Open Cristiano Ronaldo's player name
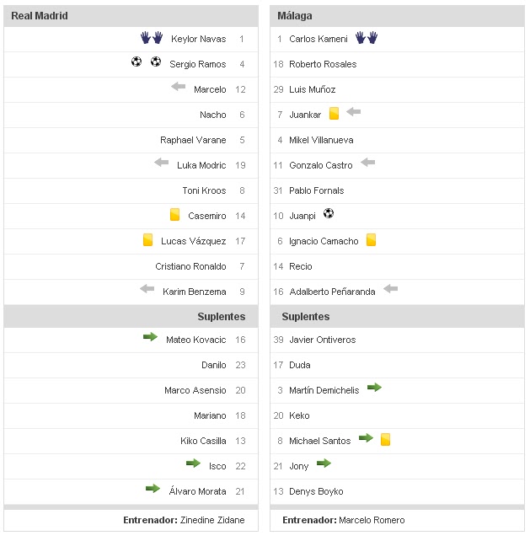Screen dimensions: 530x541 pos(190,266)
